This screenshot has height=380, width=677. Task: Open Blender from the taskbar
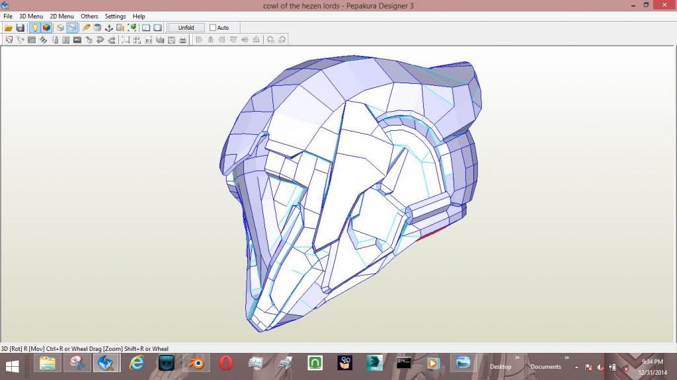coord(196,363)
